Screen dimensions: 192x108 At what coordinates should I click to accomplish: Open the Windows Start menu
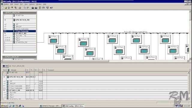[4, 106]
